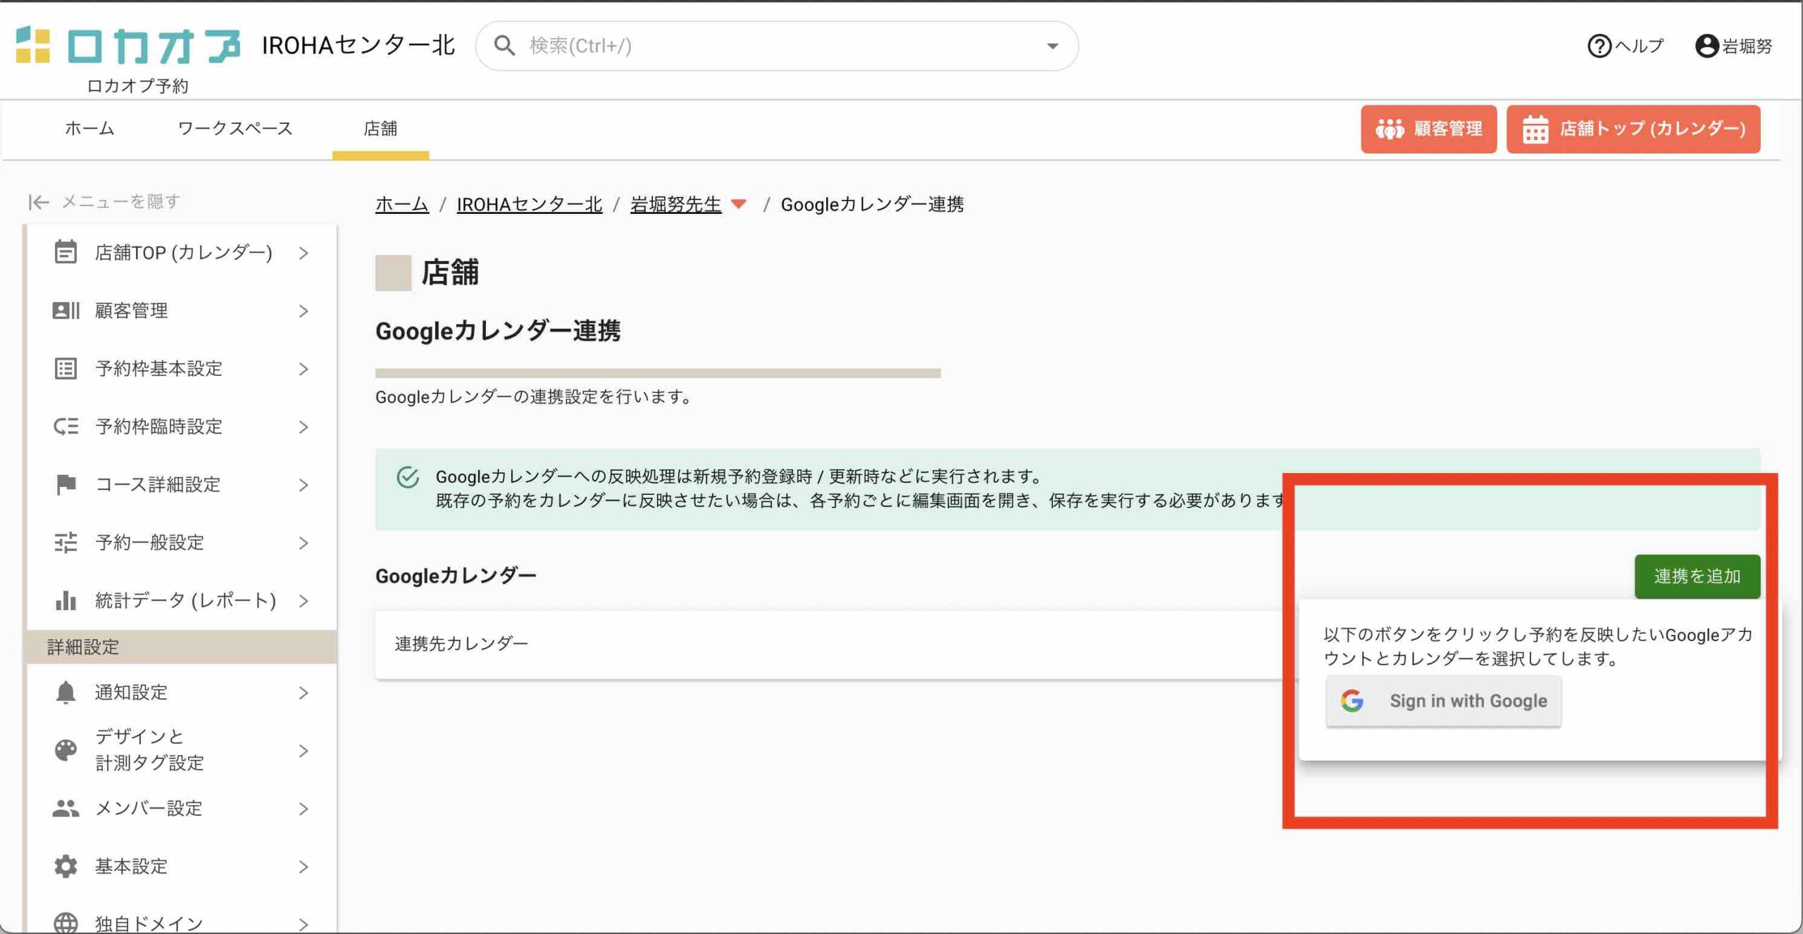Open the 岩堀努 user account icon

tap(1707, 46)
